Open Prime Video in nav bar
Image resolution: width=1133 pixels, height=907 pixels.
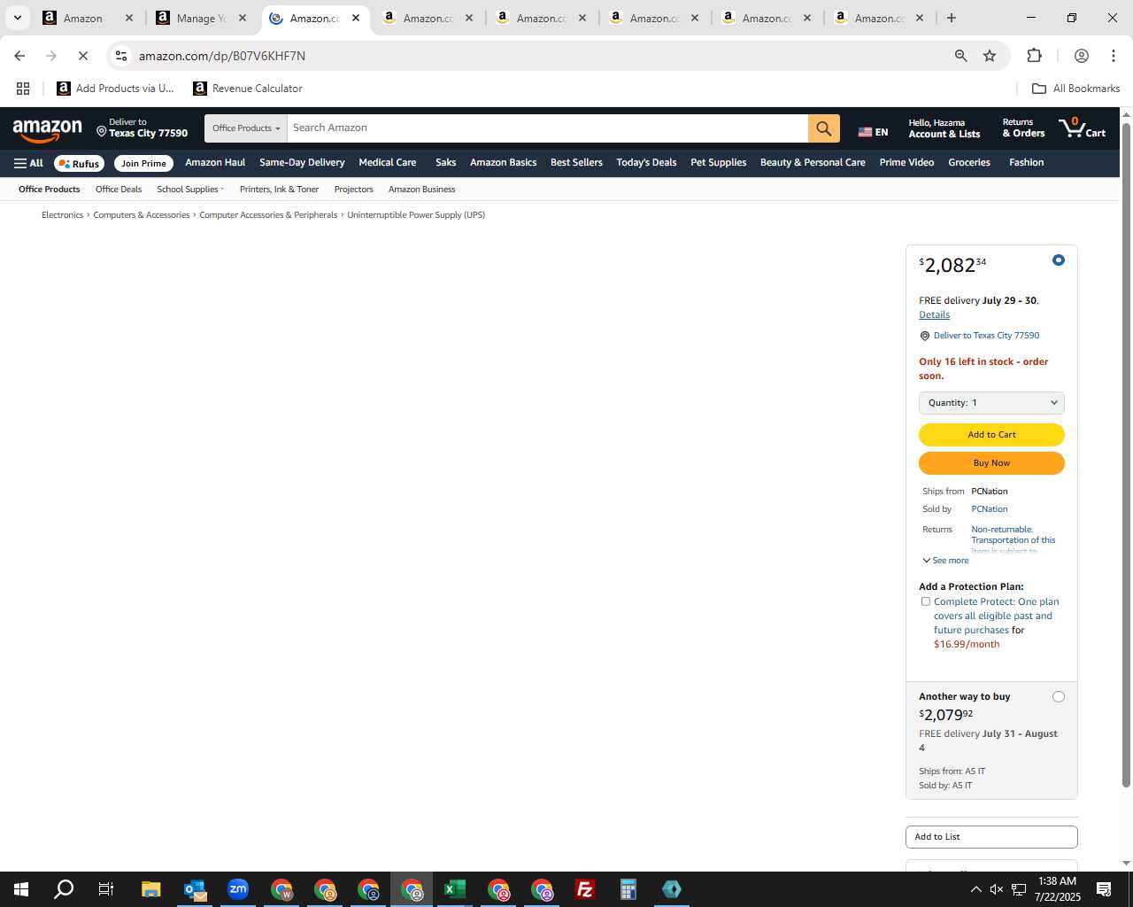tap(906, 163)
